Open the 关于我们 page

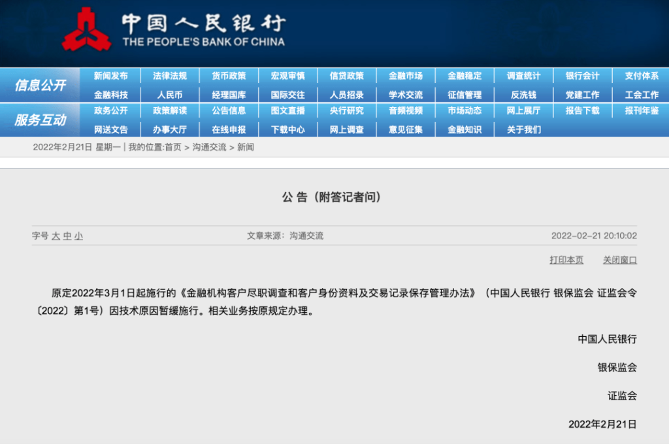click(x=523, y=129)
